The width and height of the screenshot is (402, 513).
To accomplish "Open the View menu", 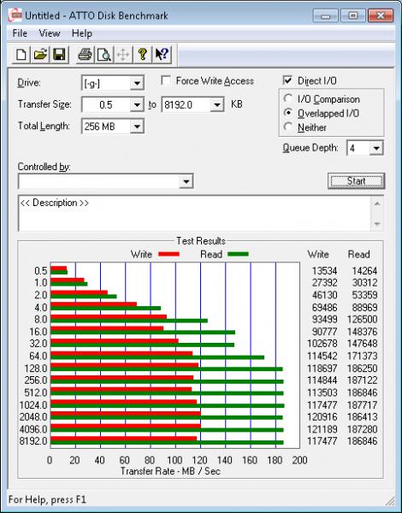I will (x=50, y=33).
